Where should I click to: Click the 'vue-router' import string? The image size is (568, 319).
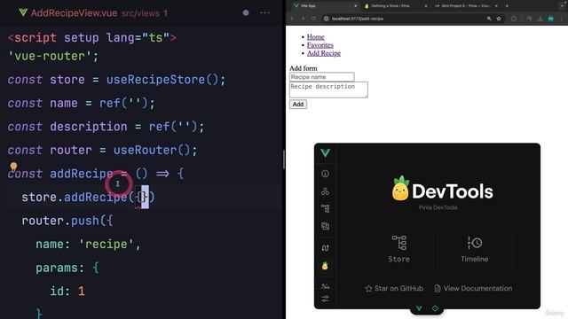(50, 56)
